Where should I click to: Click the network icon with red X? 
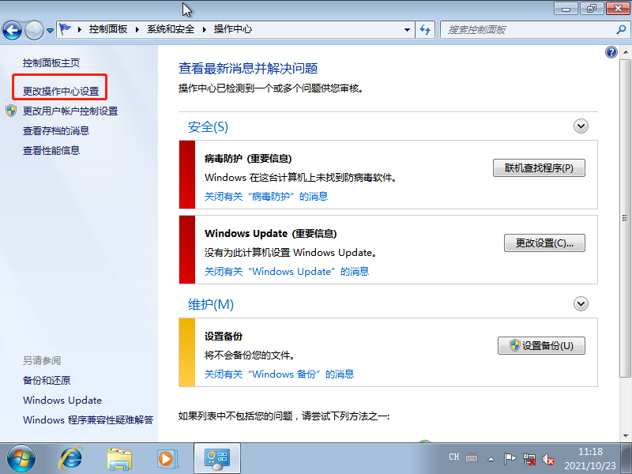(x=529, y=459)
